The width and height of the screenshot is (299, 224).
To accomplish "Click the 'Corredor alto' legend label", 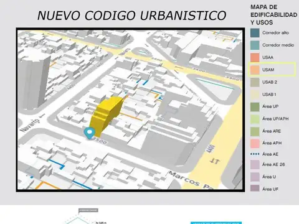I will (x=275, y=33).
